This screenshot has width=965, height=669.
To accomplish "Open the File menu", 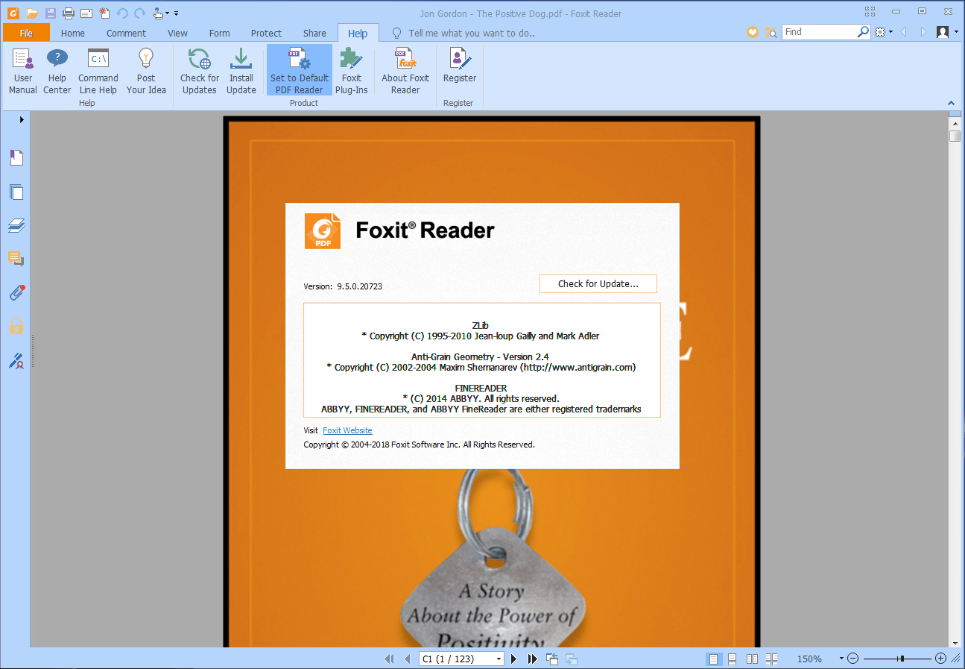I will (x=26, y=33).
